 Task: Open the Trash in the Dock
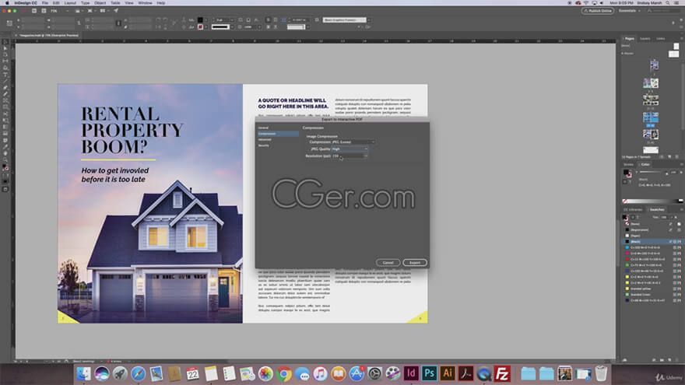tap(602, 373)
